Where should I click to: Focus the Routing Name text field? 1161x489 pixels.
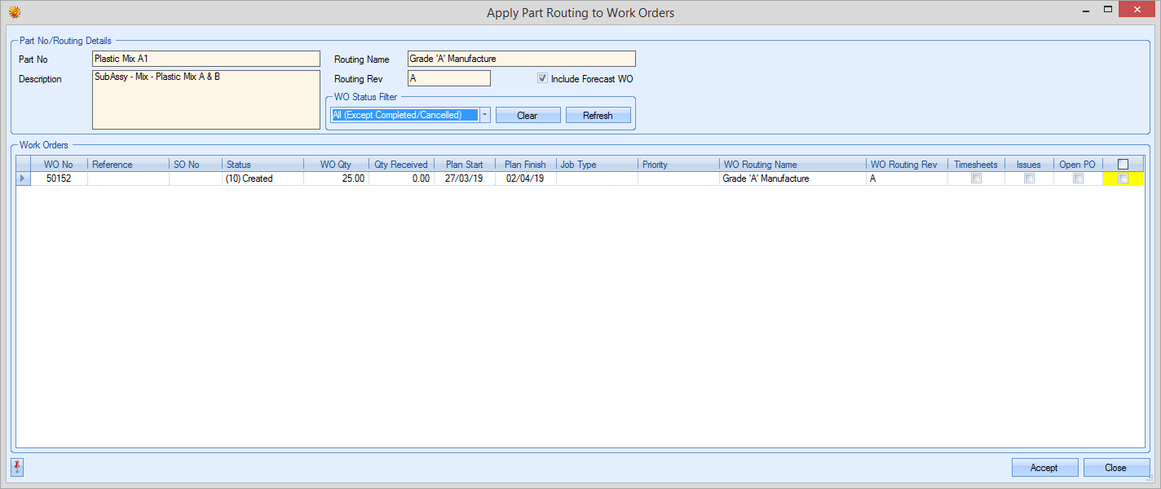521,59
